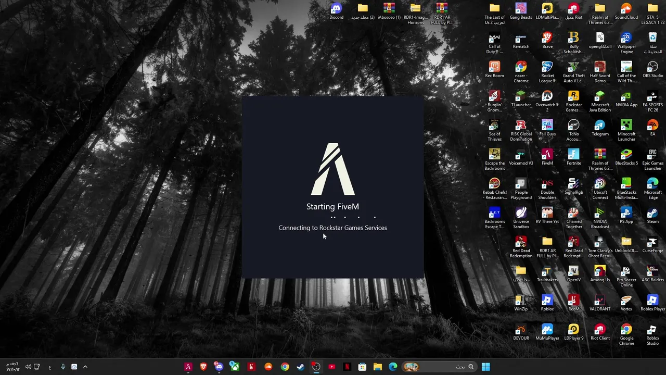666x375 pixels.
Task: Open the LDMultiPlayer desktop shortcut
Action: coord(547,11)
